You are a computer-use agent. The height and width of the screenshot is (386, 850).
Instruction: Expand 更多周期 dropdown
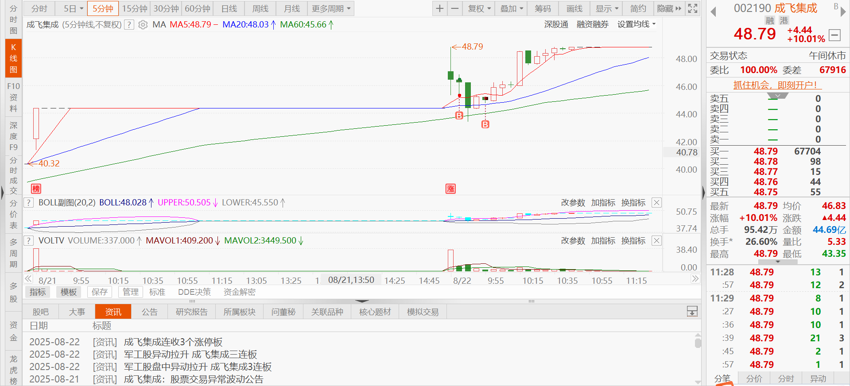pos(330,8)
